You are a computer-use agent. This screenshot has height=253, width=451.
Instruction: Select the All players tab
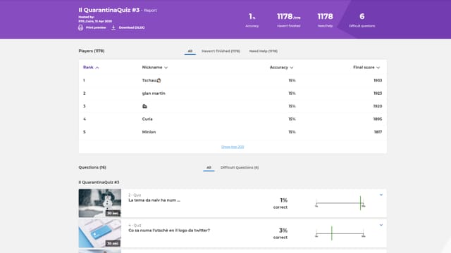[x=190, y=51]
